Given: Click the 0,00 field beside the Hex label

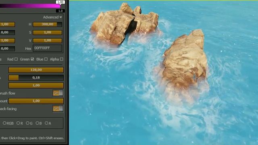Looking at the screenshot, I should tap(7, 48).
